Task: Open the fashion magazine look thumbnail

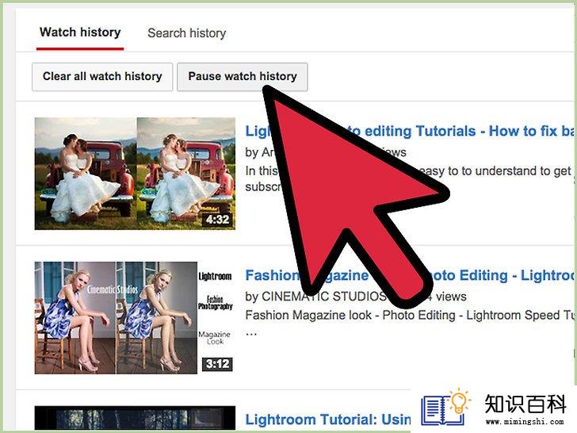Action: pos(135,318)
